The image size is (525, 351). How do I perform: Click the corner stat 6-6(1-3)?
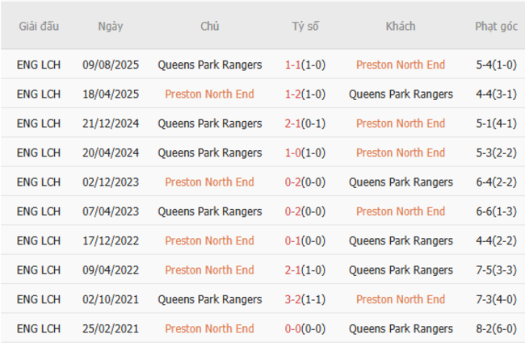pyautogui.click(x=497, y=211)
